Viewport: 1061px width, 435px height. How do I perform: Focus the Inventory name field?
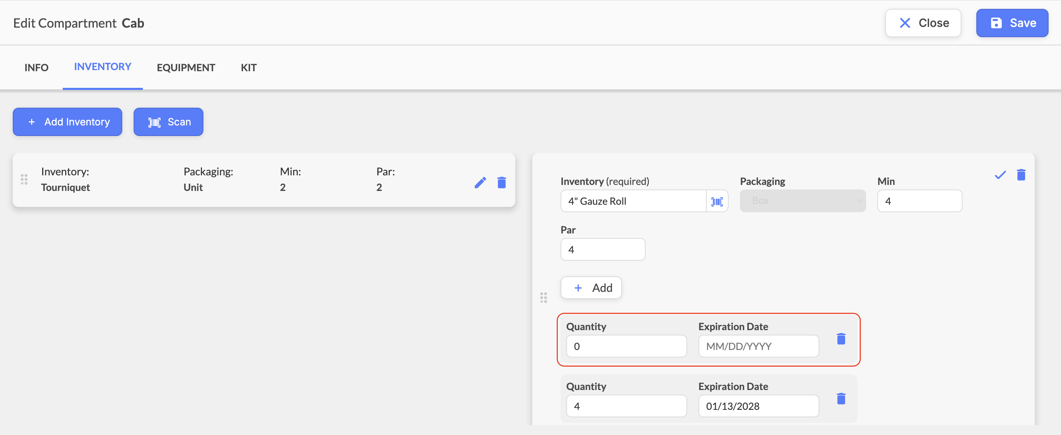633,201
